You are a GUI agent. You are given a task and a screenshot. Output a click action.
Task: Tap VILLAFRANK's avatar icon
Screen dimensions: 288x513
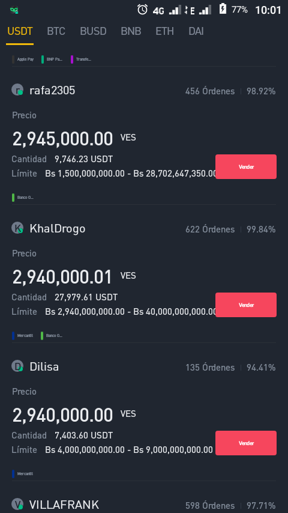click(17, 504)
